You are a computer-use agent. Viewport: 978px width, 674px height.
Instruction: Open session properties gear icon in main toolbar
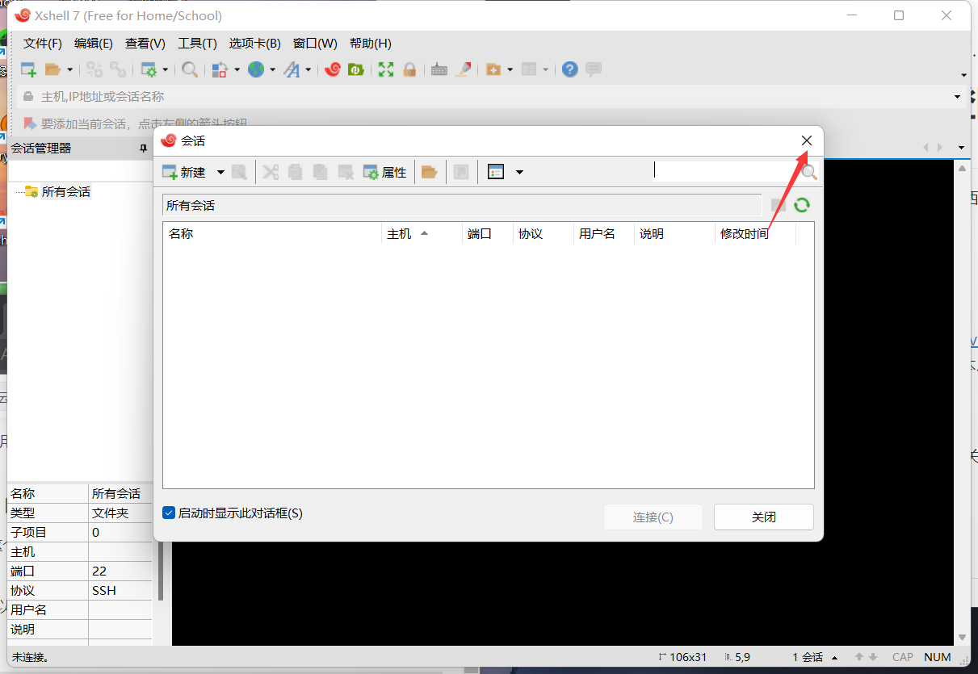pyautogui.click(x=149, y=69)
